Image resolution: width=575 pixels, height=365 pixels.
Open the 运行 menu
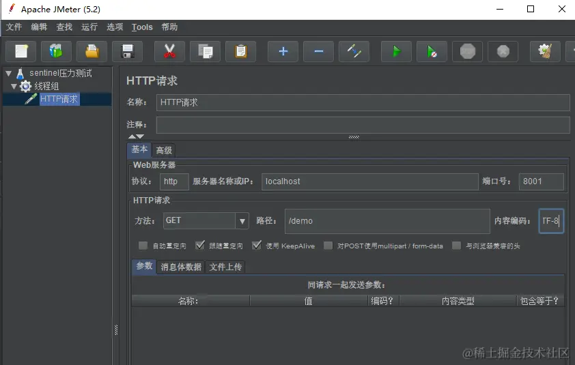(x=89, y=27)
